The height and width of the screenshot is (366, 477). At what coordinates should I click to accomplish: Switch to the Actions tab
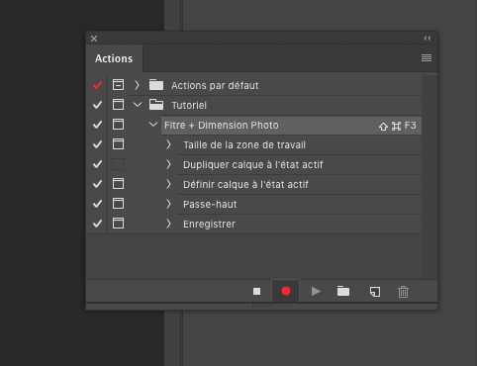tap(114, 58)
